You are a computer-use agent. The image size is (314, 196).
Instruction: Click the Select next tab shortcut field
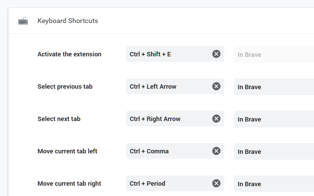(x=168, y=119)
